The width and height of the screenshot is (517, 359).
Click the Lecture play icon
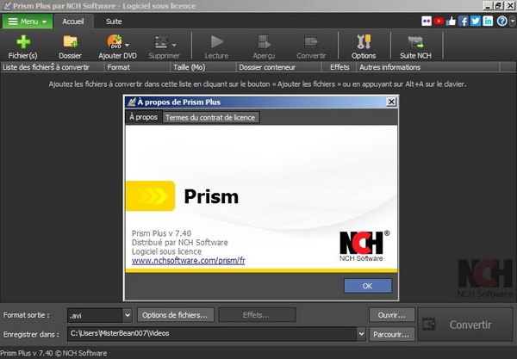216,42
